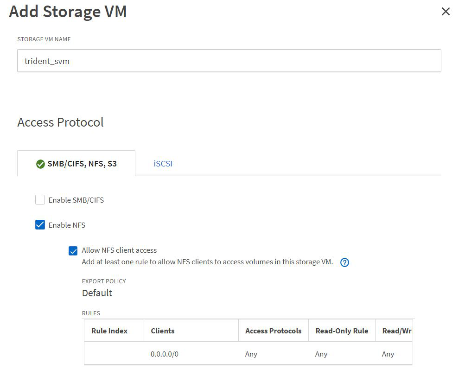This screenshot has height=370, width=465.
Task: Click the Enable SMB/CIFS label text
Action: pos(76,200)
